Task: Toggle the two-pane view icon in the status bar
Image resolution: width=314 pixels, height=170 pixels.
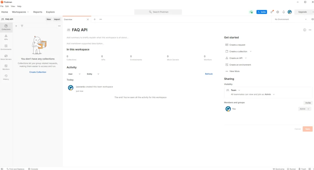Action: click(310, 169)
